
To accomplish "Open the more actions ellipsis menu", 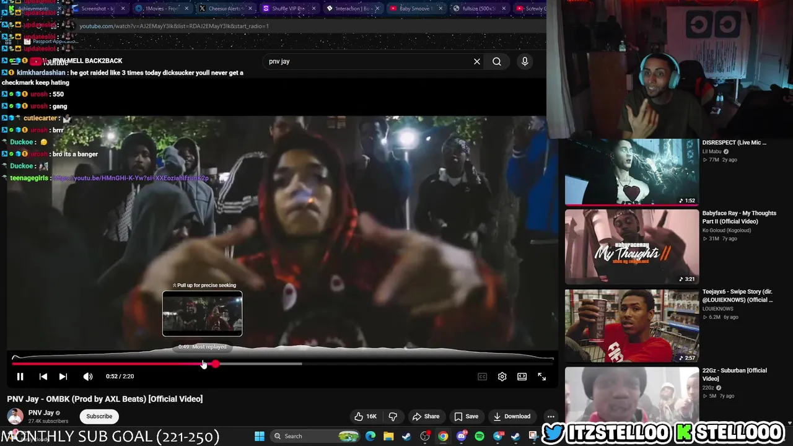I will (550, 416).
